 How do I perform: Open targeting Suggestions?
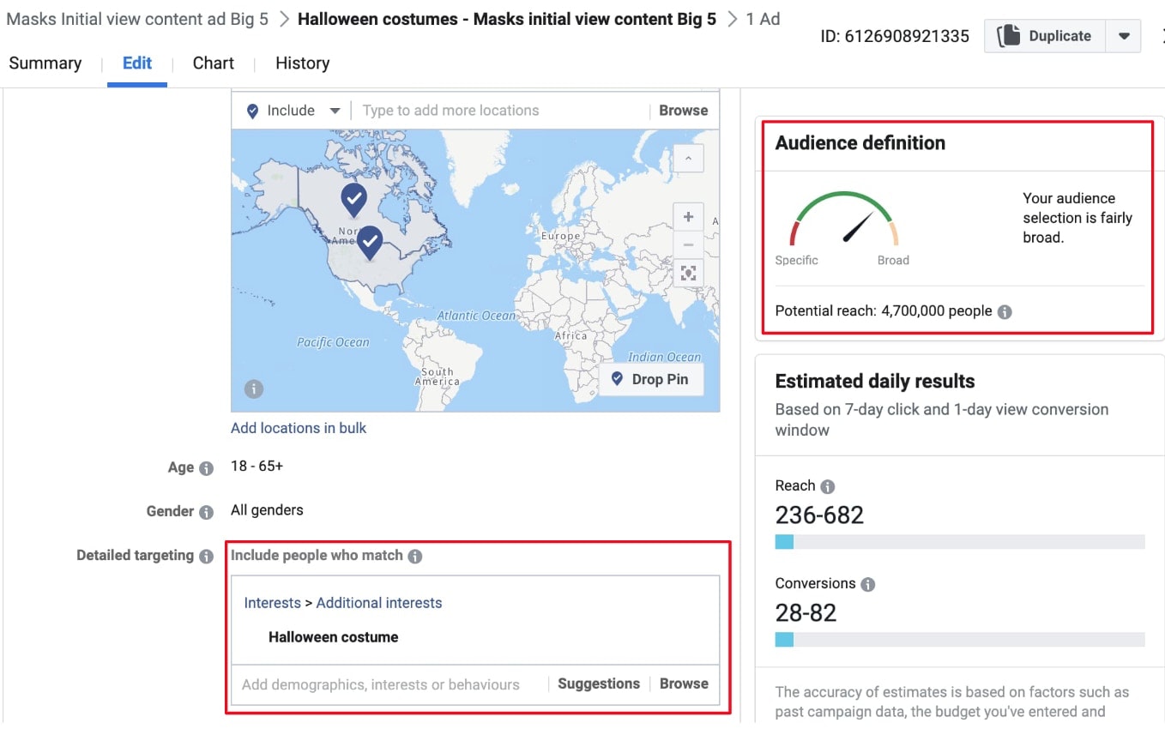[x=598, y=684]
